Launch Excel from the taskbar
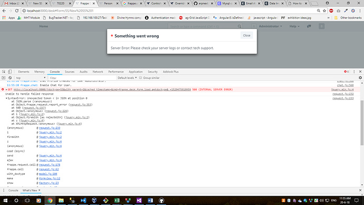Image resolution: width=364 pixels, height=205 pixels. tap(117, 200)
